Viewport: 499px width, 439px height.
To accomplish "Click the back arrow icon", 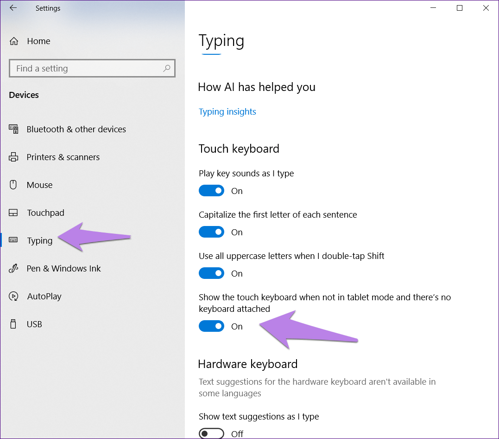I will (13, 8).
